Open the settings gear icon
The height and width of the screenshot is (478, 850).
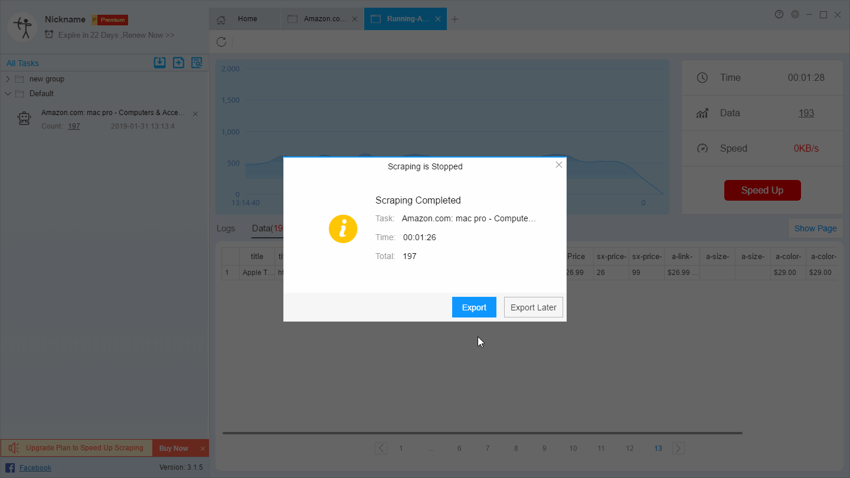(x=795, y=14)
